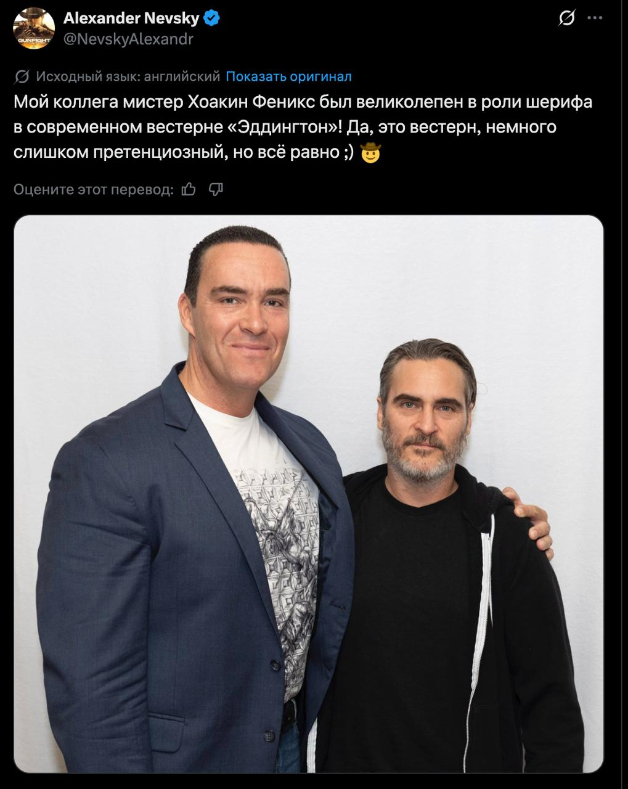
Task: Click the Оцените этот перевод label
Action: [94, 189]
